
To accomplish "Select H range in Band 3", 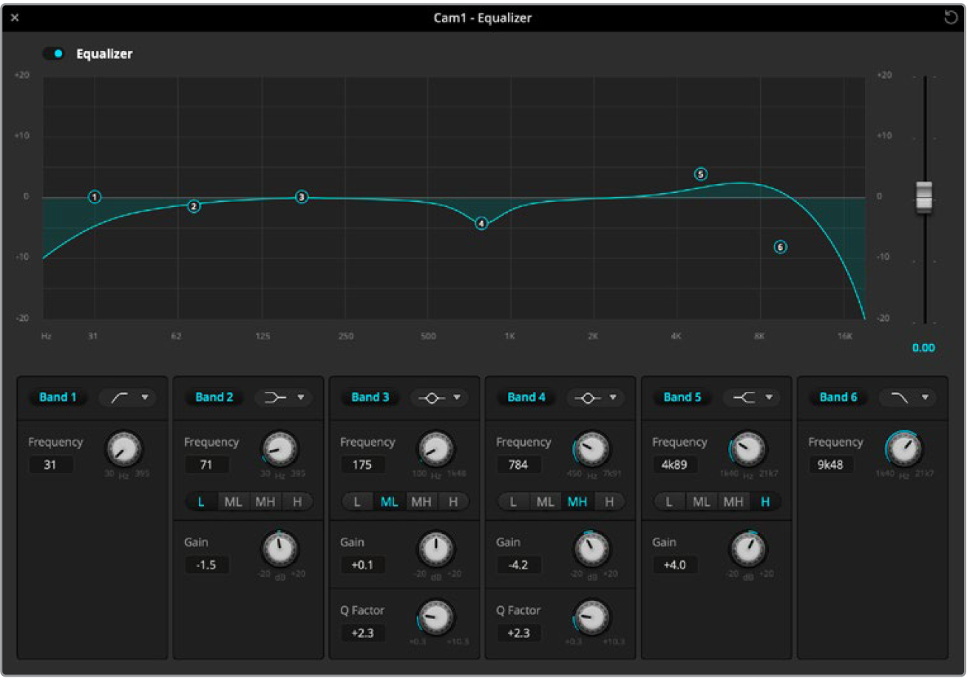I will 453,502.
